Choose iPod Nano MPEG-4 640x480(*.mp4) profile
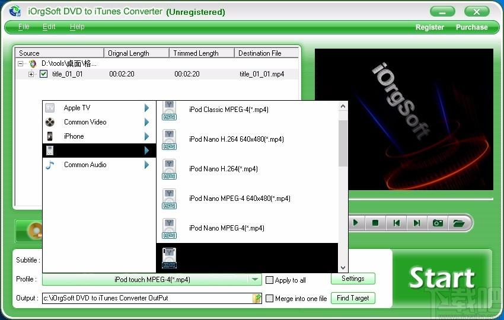 (x=247, y=199)
